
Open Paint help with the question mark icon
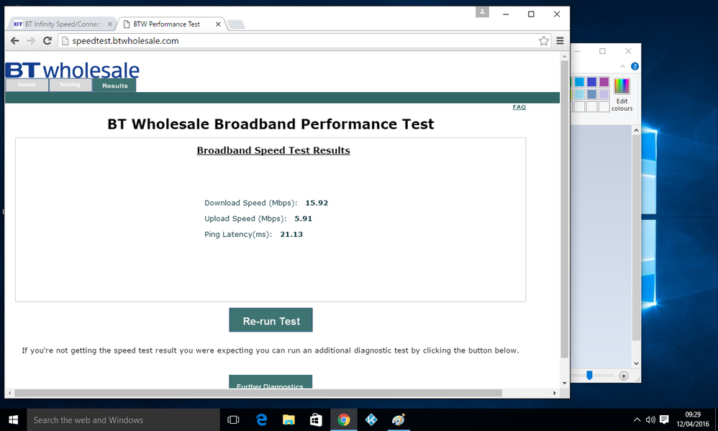(x=635, y=66)
